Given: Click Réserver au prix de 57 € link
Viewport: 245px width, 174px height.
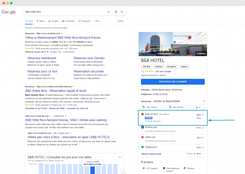Looking at the screenshot, I should [37, 52].
